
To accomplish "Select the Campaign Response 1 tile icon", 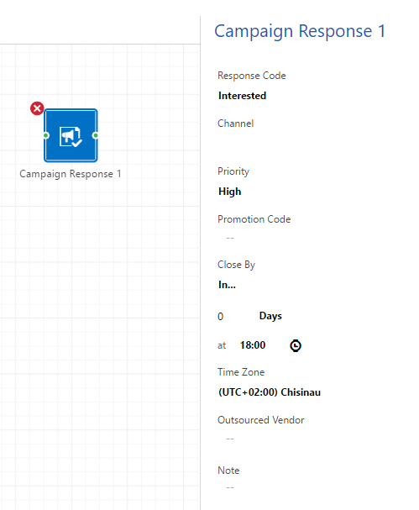I will tap(71, 135).
